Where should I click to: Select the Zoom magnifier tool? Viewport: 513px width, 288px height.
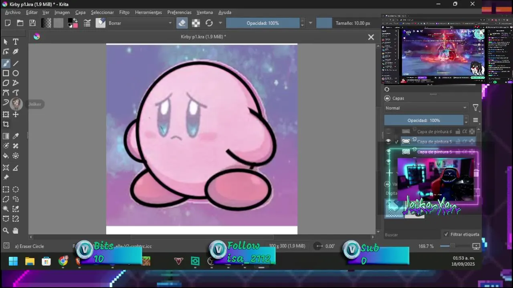tap(6, 230)
